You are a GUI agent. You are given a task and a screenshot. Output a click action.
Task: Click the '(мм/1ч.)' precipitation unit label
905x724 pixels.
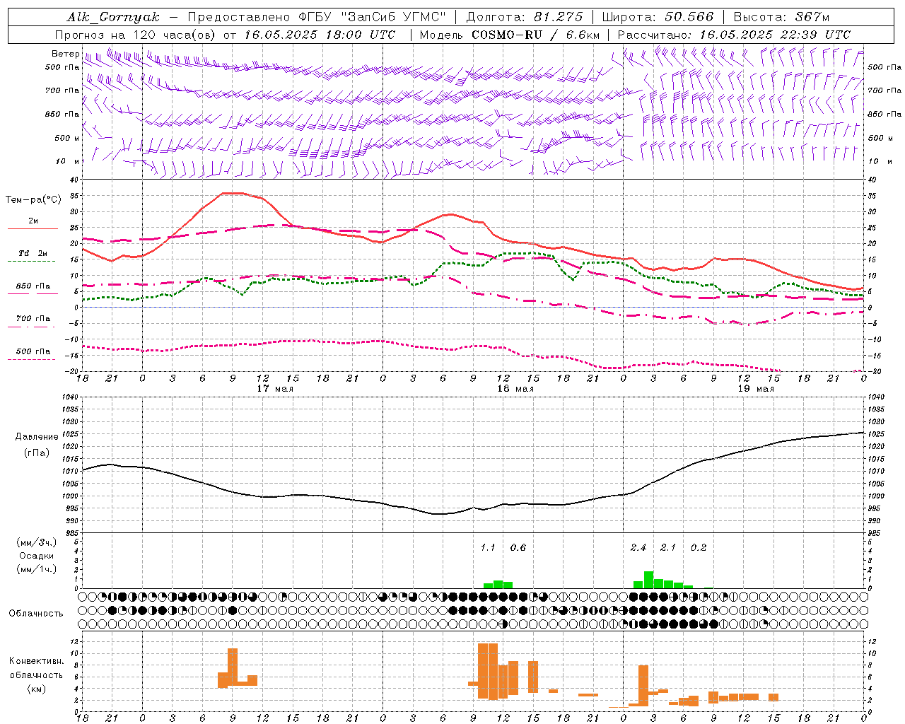37,569
